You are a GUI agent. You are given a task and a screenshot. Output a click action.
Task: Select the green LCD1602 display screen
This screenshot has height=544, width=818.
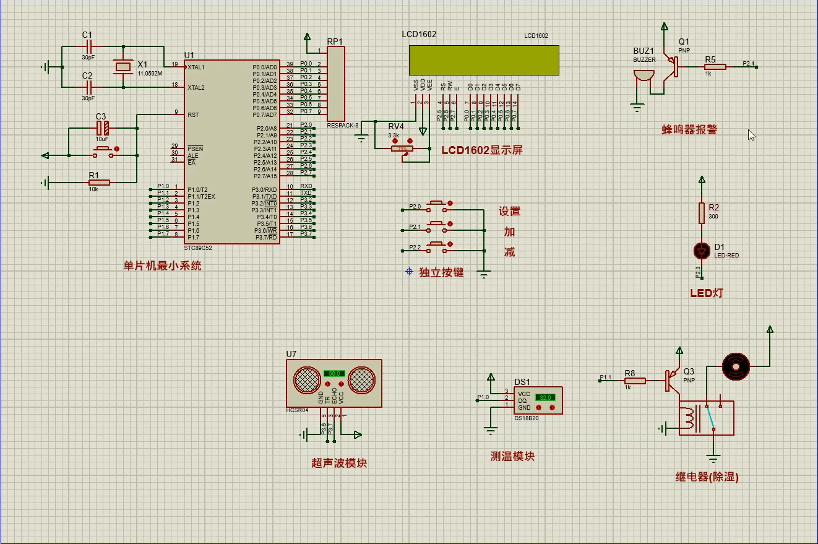pos(483,60)
